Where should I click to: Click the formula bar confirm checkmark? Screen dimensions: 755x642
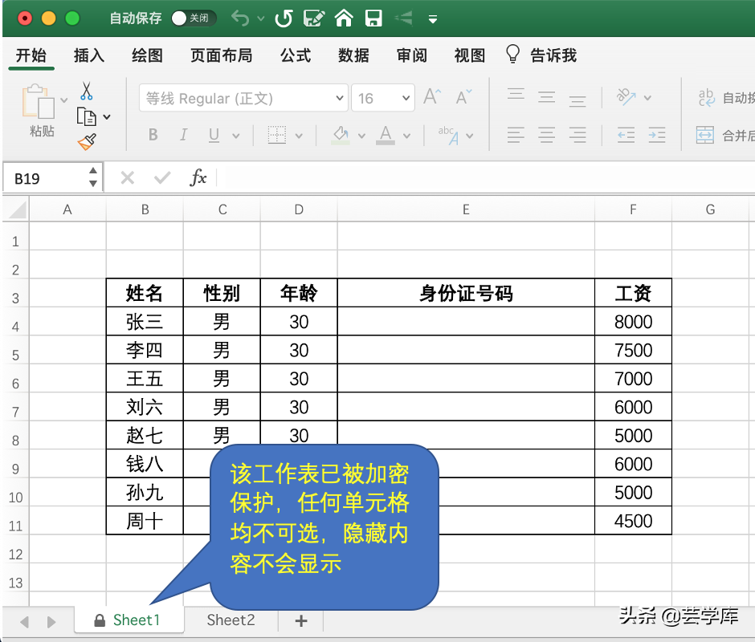point(162,178)
